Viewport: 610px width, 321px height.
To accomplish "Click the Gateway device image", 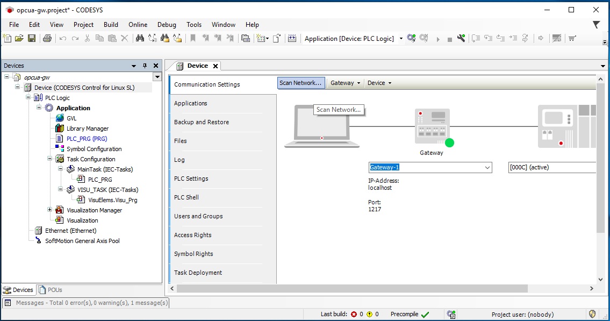I will [432, 127].
